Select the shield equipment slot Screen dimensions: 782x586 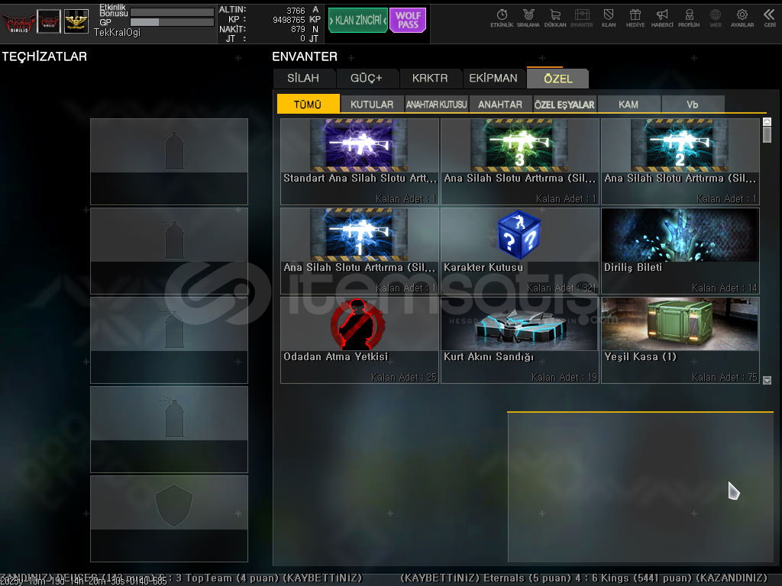click(x=169, y=519)
